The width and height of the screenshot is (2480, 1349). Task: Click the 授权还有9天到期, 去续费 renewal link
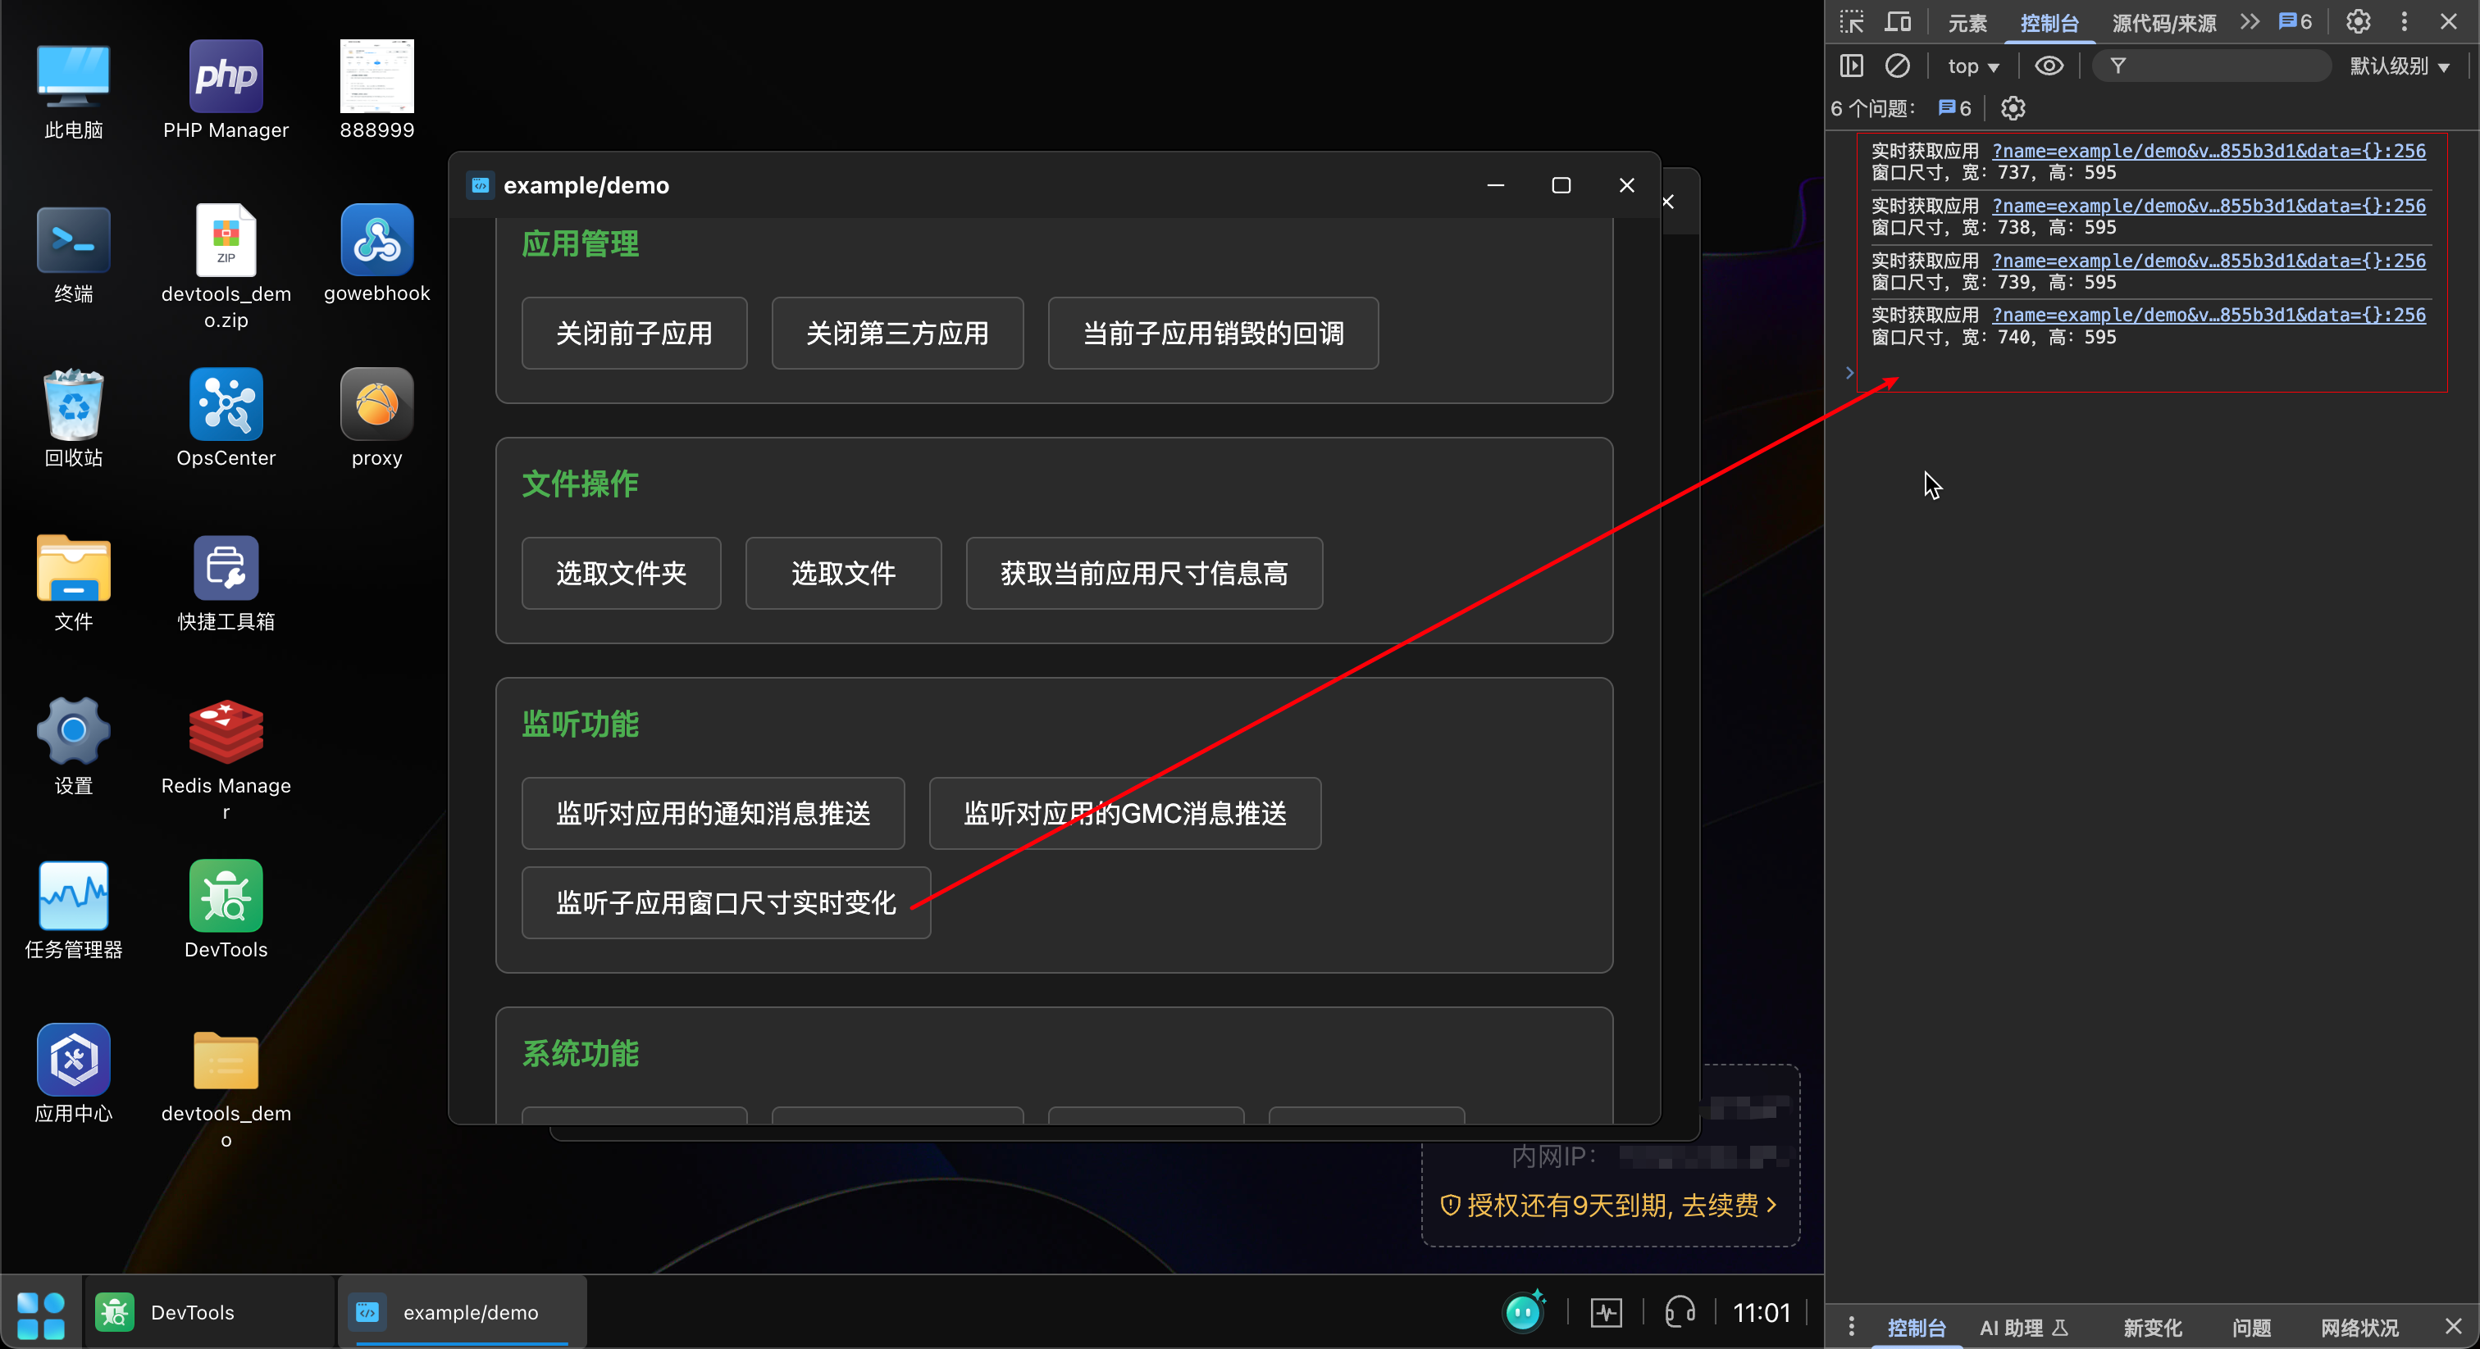tap(1609, 1205)
